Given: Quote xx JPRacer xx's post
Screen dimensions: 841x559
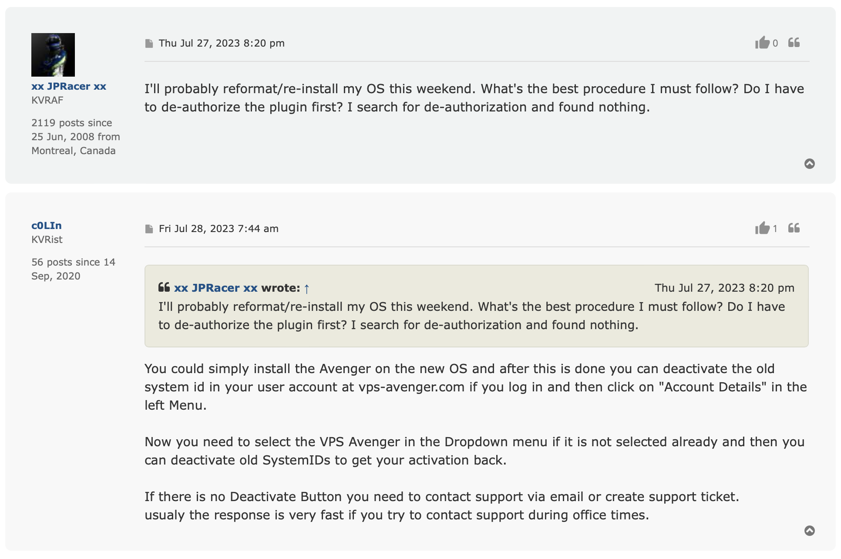Looking at the screenshot, I should (x=794, y=43).
